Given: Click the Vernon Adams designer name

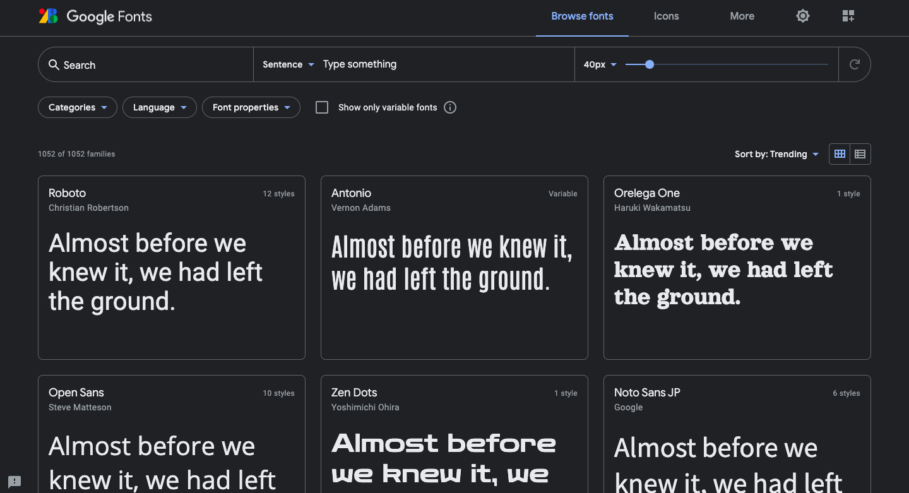Looking at the screenshot, I should click(x=361, y=208).
